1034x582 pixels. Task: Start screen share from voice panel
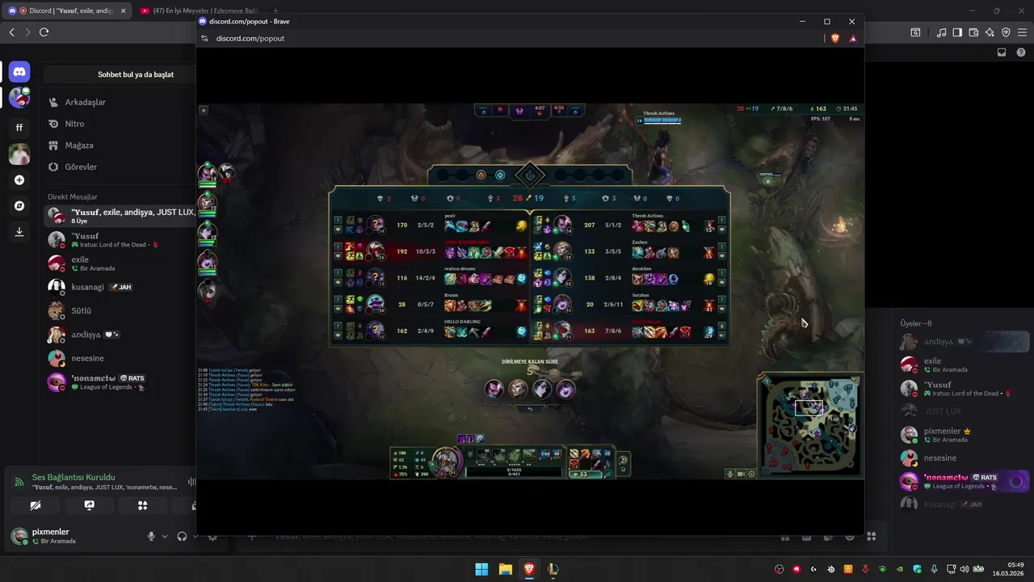(89, 505)
